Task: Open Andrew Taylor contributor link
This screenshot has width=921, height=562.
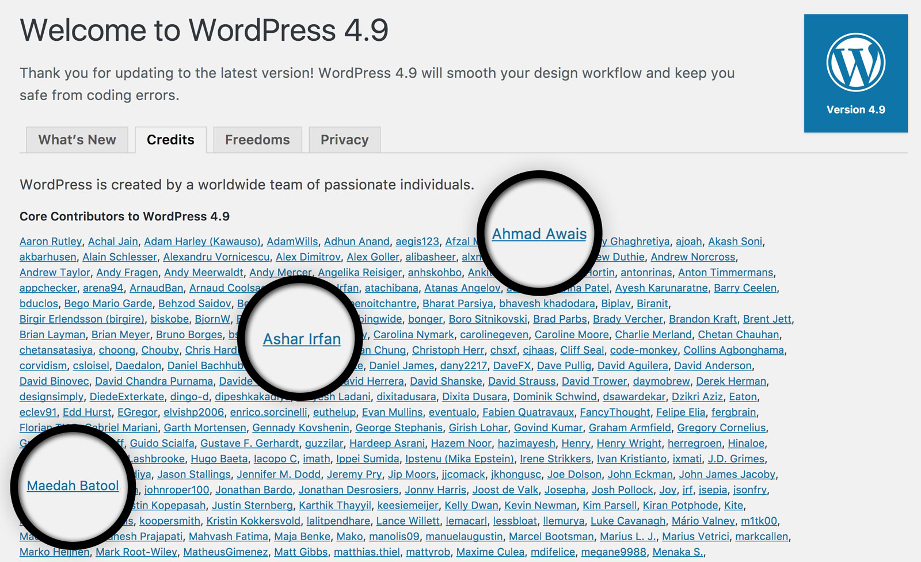Action: click(x=55, y=273)
